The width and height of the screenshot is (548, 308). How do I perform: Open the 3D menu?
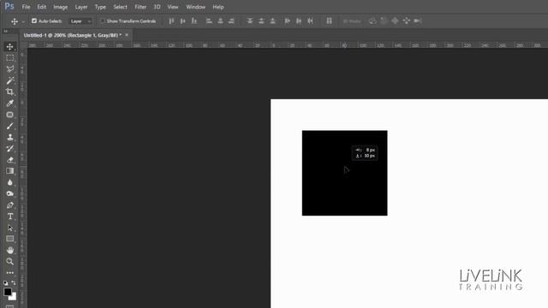click(157, 7)
